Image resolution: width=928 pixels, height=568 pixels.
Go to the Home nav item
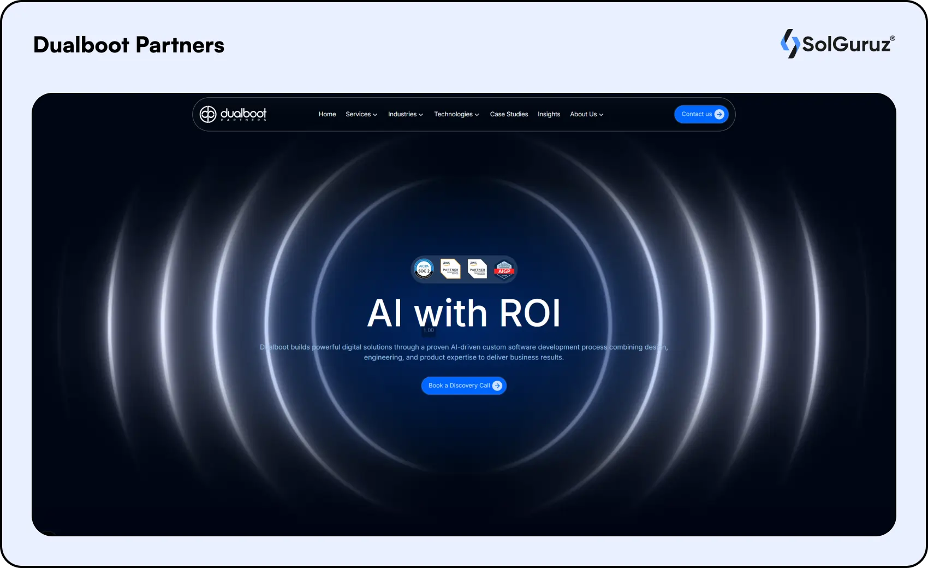click(x=327, y=114)
